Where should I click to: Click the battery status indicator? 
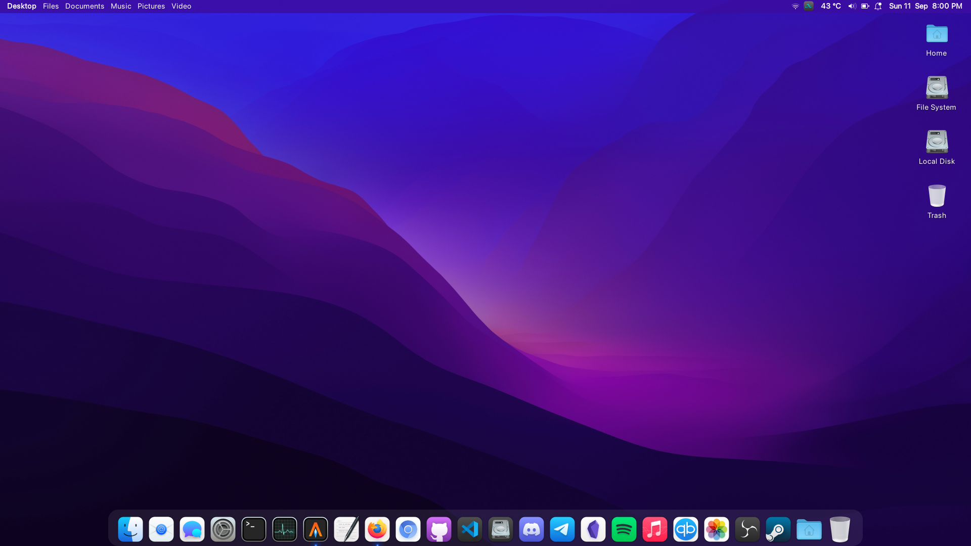coord(865,6)
